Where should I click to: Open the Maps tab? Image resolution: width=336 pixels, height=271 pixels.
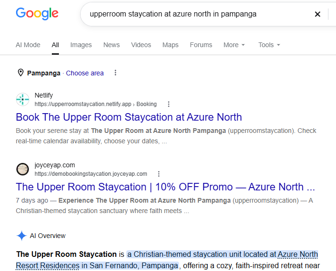tap(171, 45)
